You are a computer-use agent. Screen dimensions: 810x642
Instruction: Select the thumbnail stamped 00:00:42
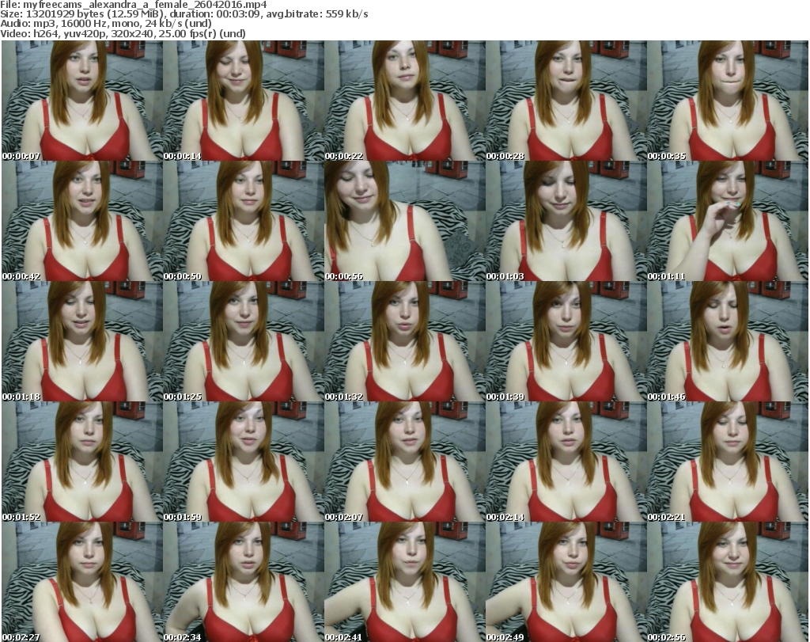[82, 221]
